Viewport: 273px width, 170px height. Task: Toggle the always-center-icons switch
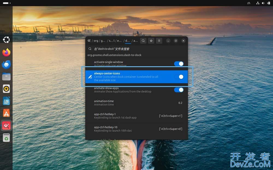(x=179, y=77)
